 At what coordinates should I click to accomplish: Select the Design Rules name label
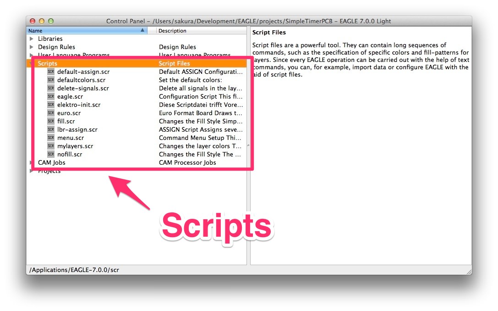pos(56,47)
